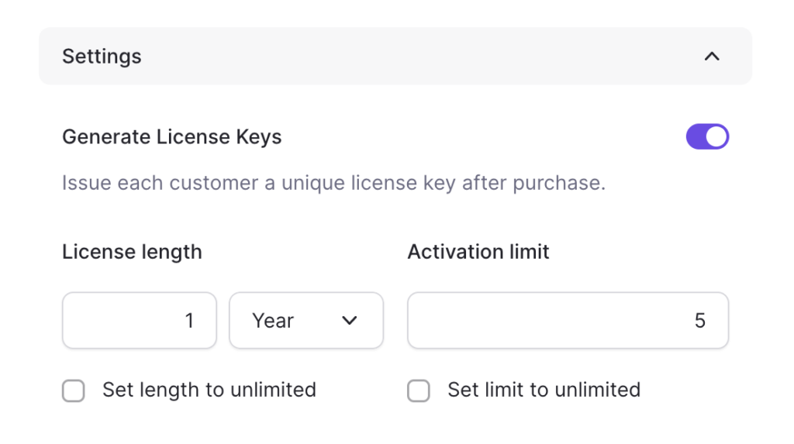Open the Year duration unit dropdown
The image size is (794, 444).
pyautogui.click(x=306, y=321)
